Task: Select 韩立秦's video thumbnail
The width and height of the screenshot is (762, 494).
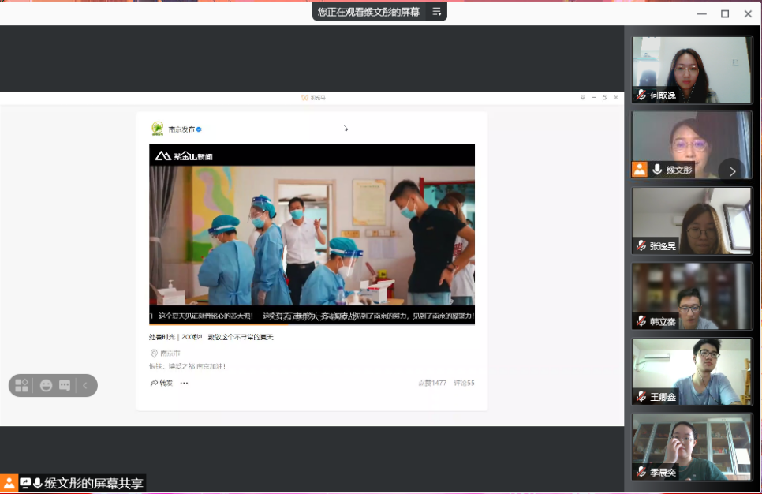Action: 692,296
